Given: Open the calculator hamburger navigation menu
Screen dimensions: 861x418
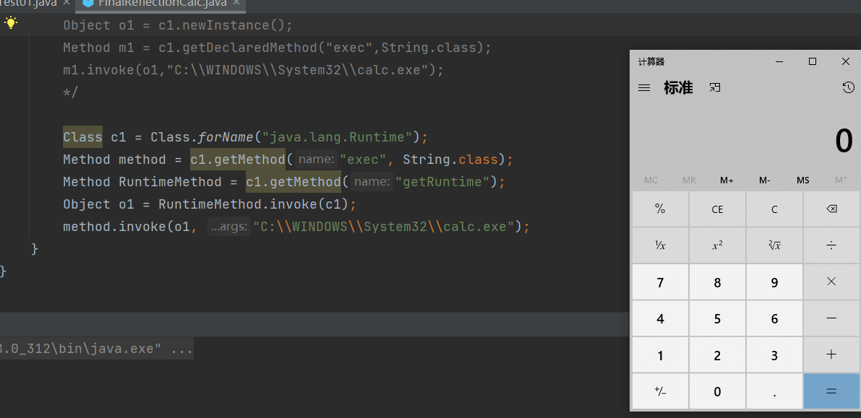Looking at the screenshot, I should point(644,88).
